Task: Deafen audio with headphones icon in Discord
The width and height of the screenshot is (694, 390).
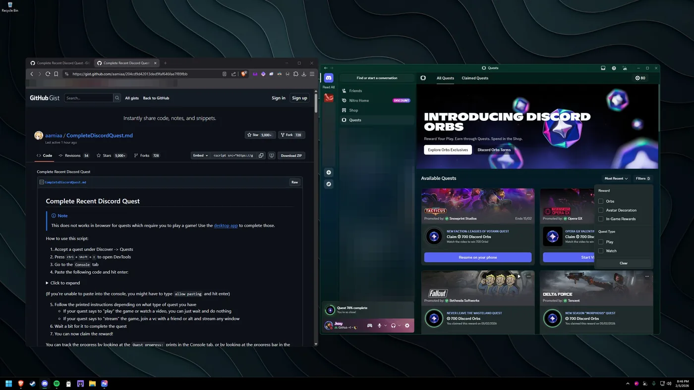Action: (393, 325)
